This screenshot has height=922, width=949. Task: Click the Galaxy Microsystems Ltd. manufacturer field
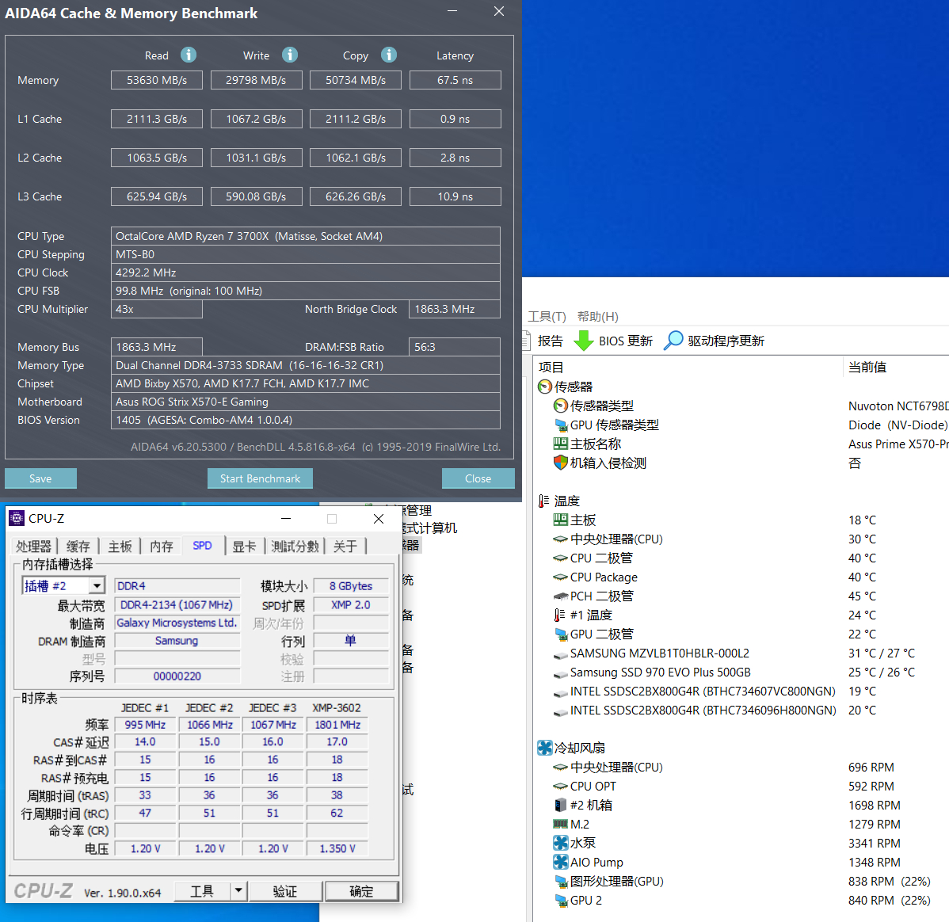point(177,623)
